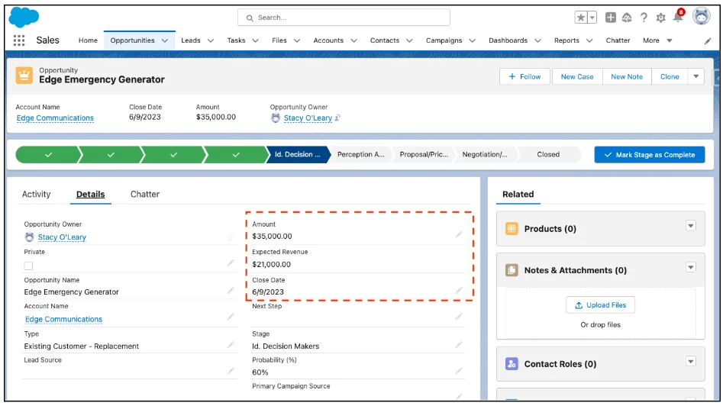Click the Products related list icon
Image resolution: width=723 pixels, height=406 pixels.
(x=512, y=229)
